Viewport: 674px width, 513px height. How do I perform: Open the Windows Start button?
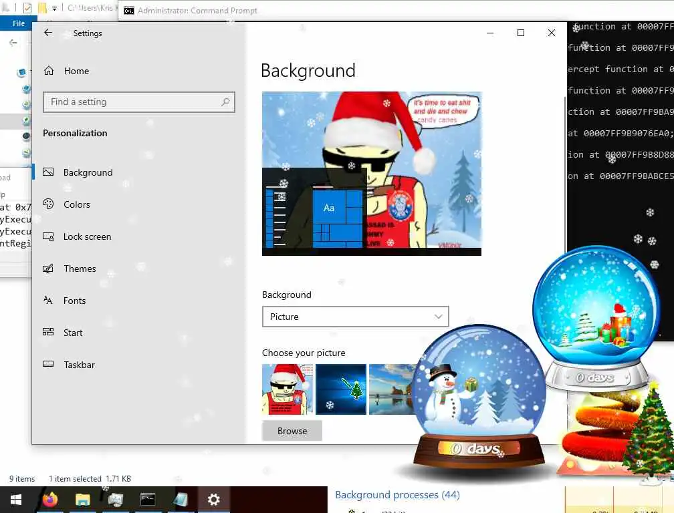(16, 500)
